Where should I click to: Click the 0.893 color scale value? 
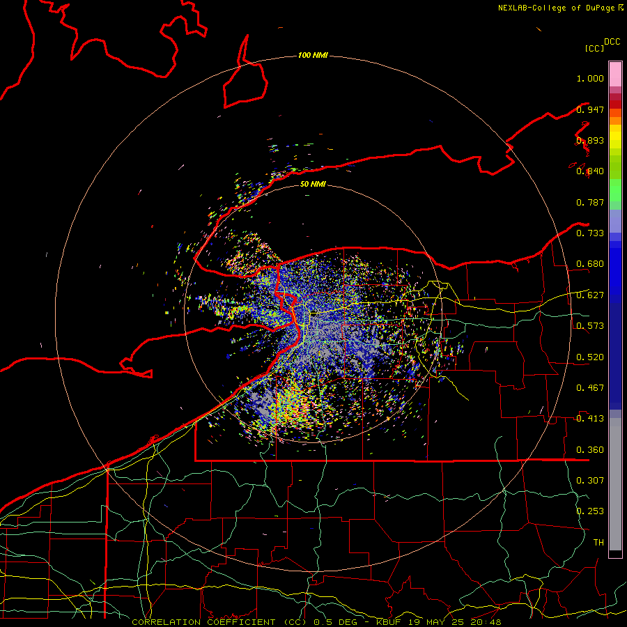pos(590,140)
